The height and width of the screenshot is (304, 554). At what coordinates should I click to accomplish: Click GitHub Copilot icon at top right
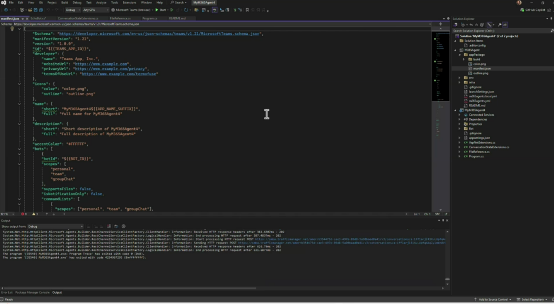pos(523,10)
